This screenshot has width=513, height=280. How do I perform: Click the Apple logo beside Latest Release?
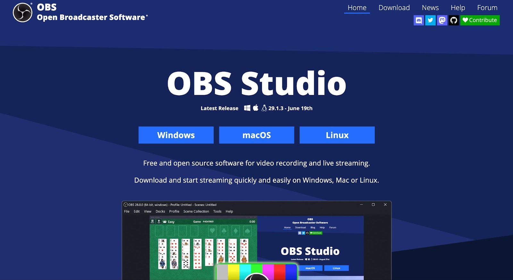pos(256,108)
